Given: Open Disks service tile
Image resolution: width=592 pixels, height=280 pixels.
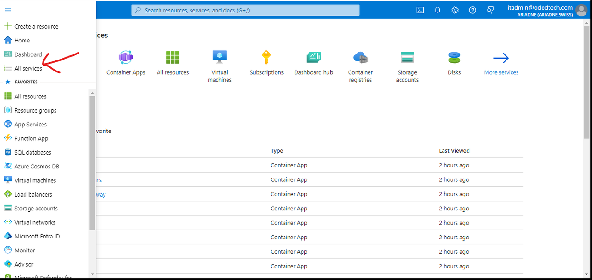Looking at the screenshot, I should coord(454,63).
